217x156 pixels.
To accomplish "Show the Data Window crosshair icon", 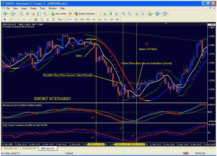I will (27, 14).
